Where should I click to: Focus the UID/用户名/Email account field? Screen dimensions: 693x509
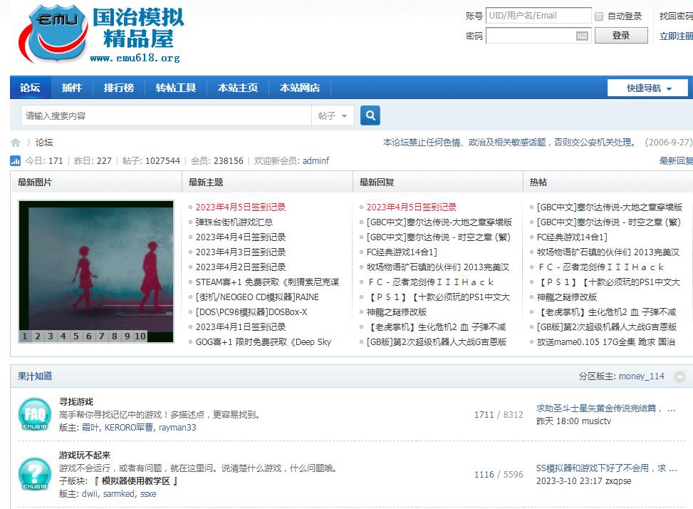click(x=538, y=16)
